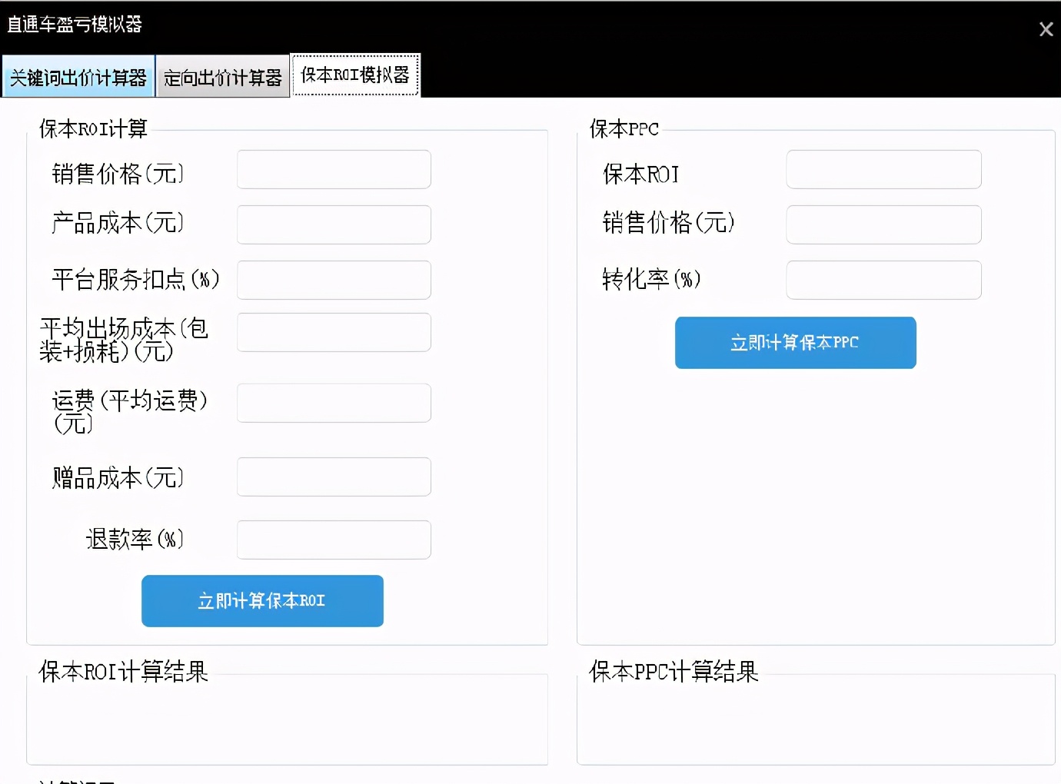The height and width of the screenshot is (784, 1061).
Task: Open the 定向出价计算器 tab
Action: [222, 77]
